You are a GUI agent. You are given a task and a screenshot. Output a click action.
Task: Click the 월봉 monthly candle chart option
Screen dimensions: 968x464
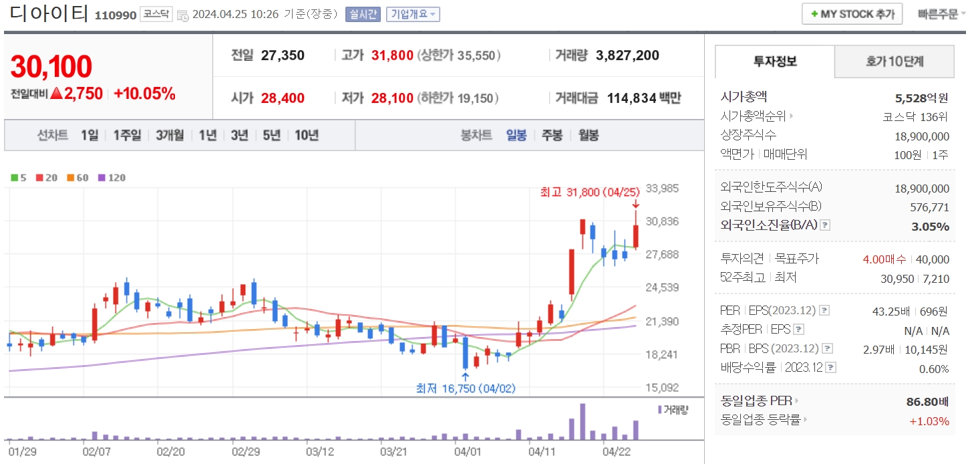pyautogui.click(x=589, y=135)
